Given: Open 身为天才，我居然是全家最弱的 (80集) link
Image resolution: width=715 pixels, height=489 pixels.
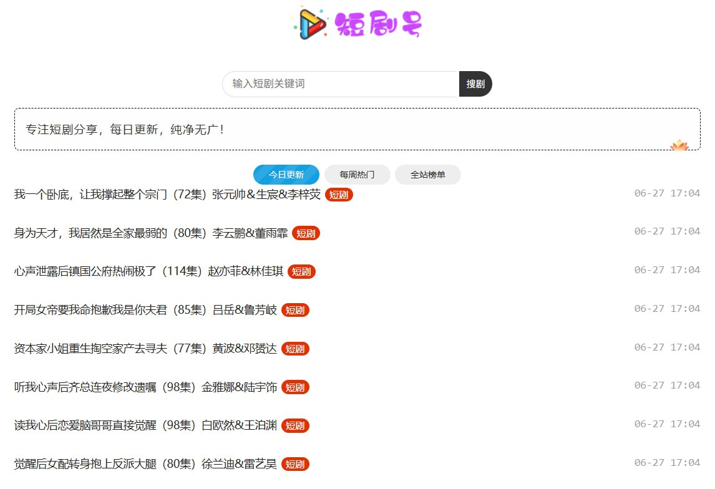Looking at the screenshot, I should click(151, 233).
